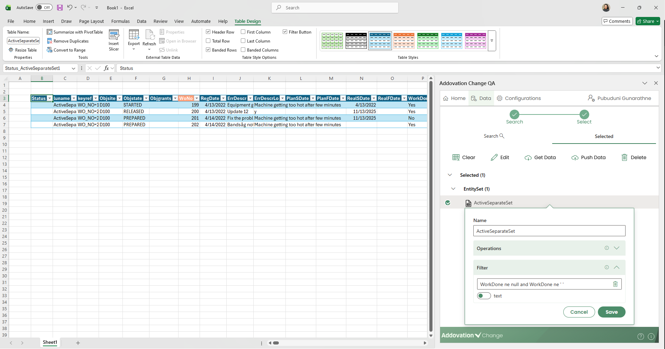This screenshot has height=349, width=665.
Task: Expand the Operations section chevron
Action: tap(617, 248)
